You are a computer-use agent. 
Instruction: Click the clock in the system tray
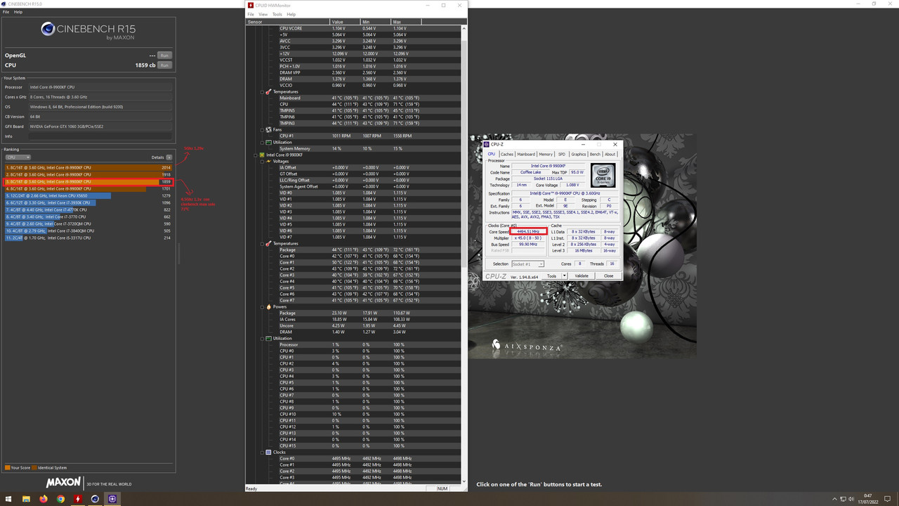click(x=867, y=499)
